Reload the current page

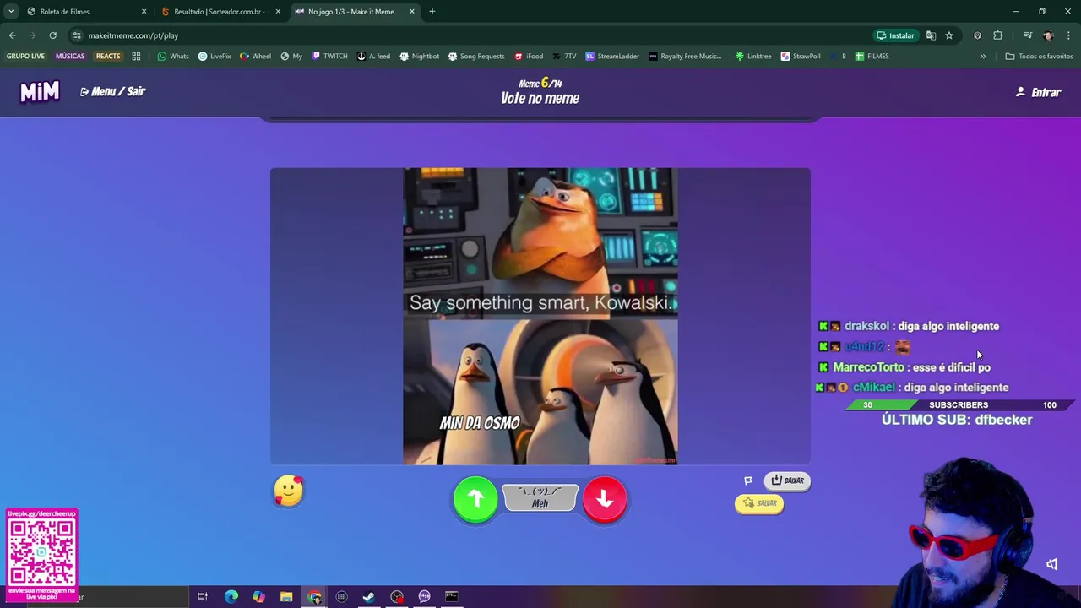click(52, 35)
